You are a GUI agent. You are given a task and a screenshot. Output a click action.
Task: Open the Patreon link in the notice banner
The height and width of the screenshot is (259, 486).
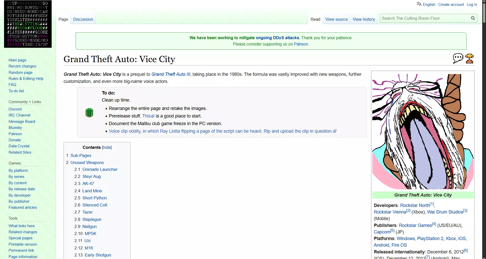click(x=301, y=44)
